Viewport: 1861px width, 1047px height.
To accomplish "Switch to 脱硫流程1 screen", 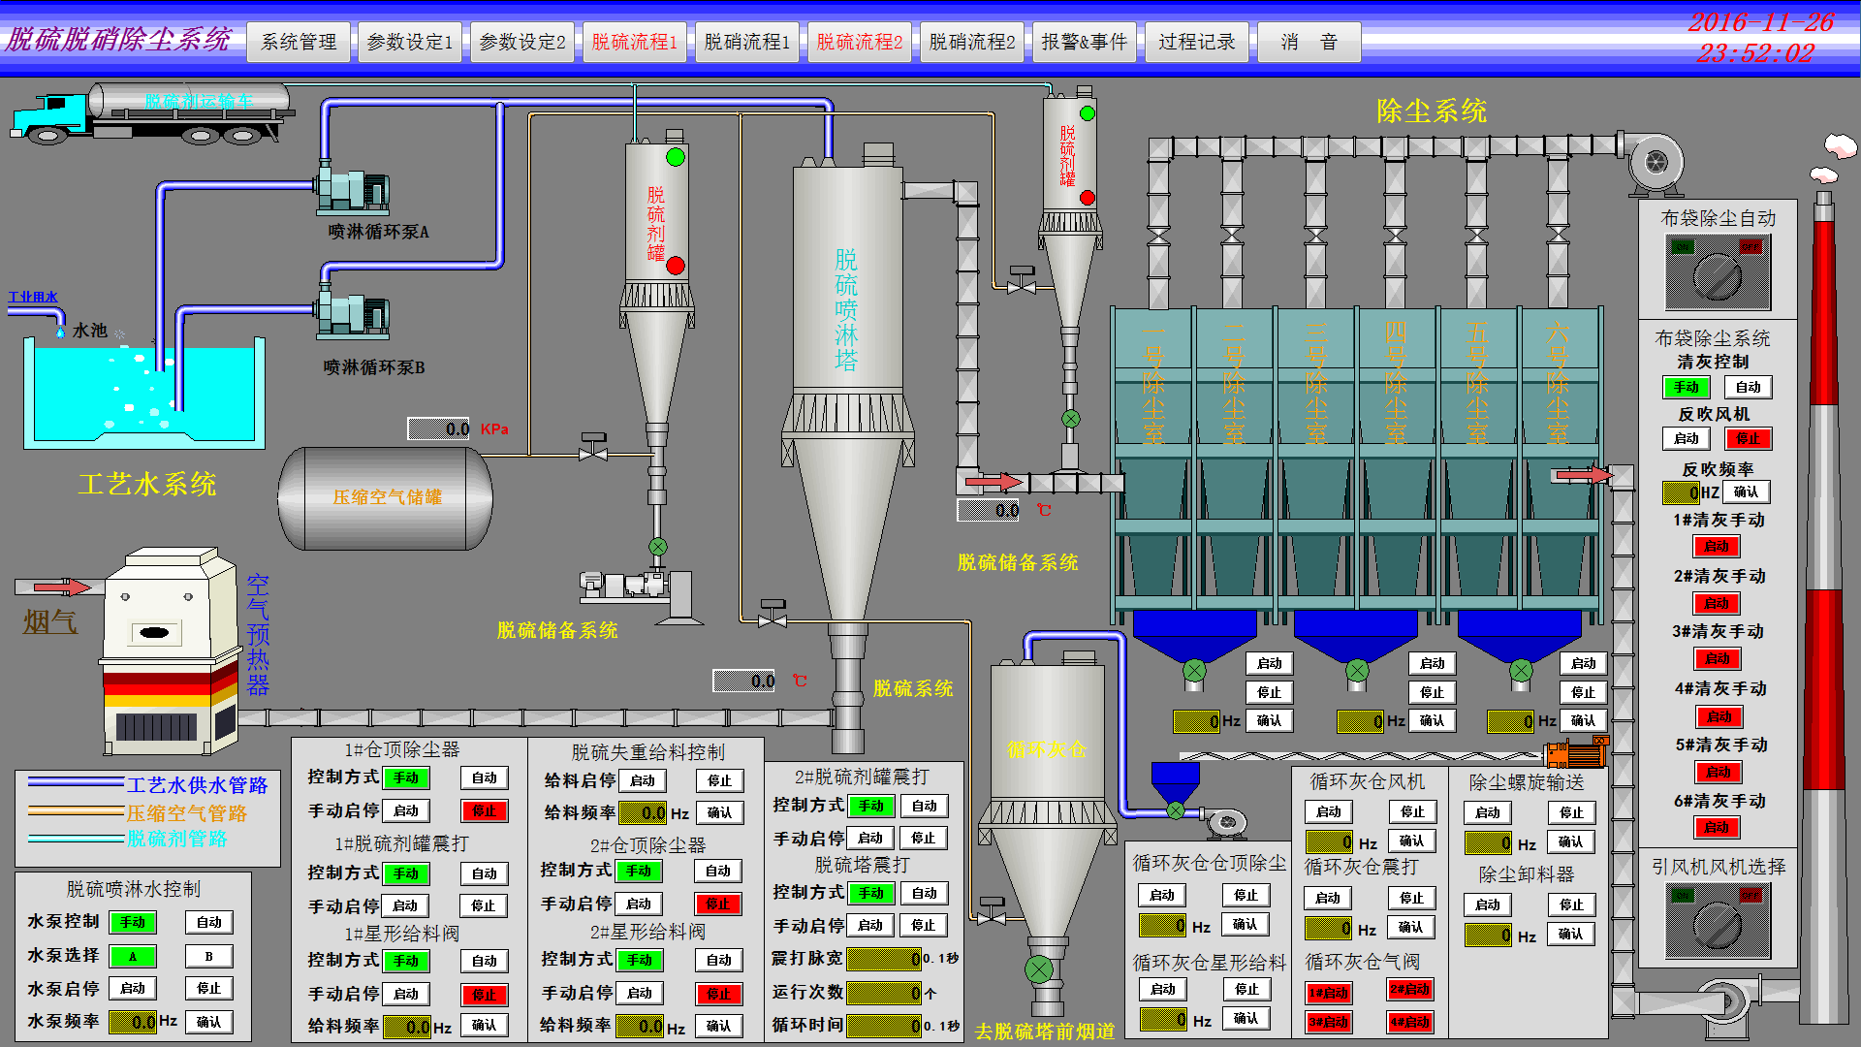I will coord(635,42).
